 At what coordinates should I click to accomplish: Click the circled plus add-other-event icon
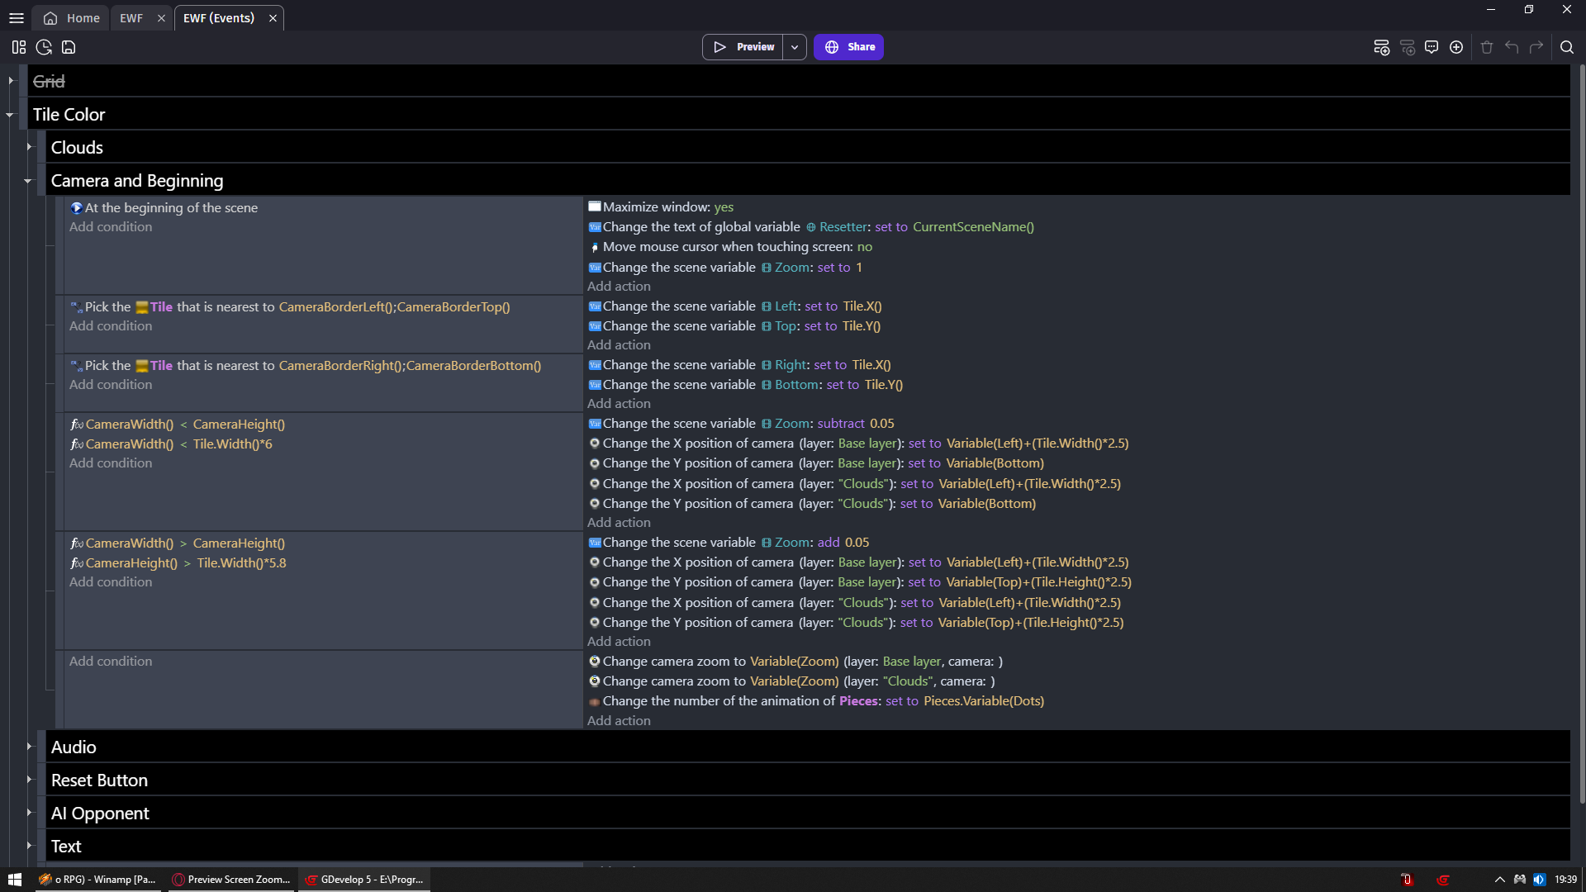(1456, 47)
